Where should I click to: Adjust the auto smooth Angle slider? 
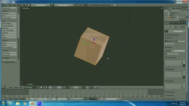[x=169, y=44]
